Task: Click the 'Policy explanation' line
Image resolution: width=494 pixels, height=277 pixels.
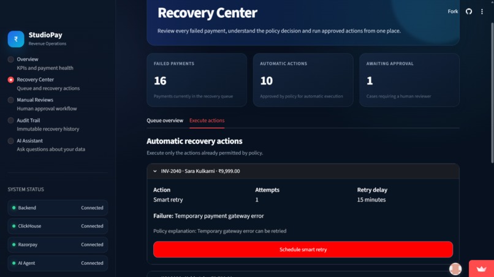Action: click(x=220, y=231)
